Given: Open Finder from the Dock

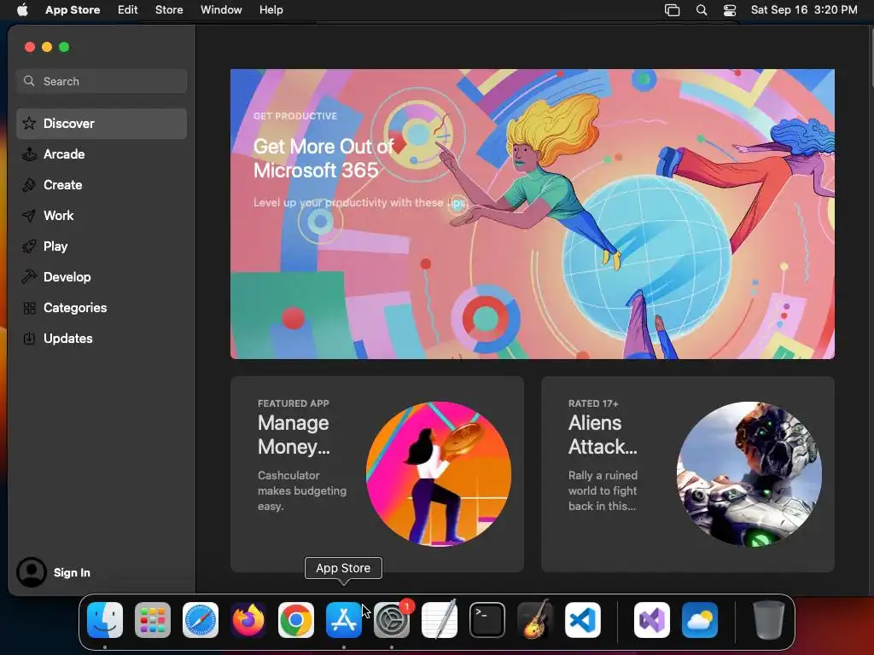Looking at the screenshot, I should [105, 620].
